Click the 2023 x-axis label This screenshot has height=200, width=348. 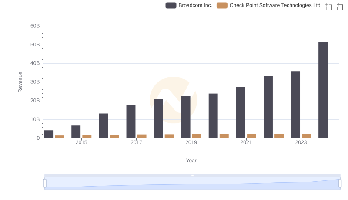pos(301,142)
